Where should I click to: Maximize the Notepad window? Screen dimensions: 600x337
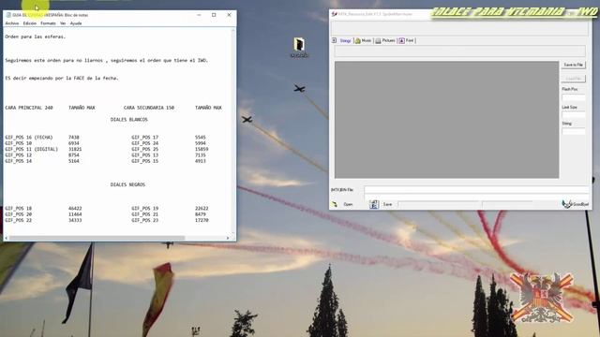(x=214, y=15)
